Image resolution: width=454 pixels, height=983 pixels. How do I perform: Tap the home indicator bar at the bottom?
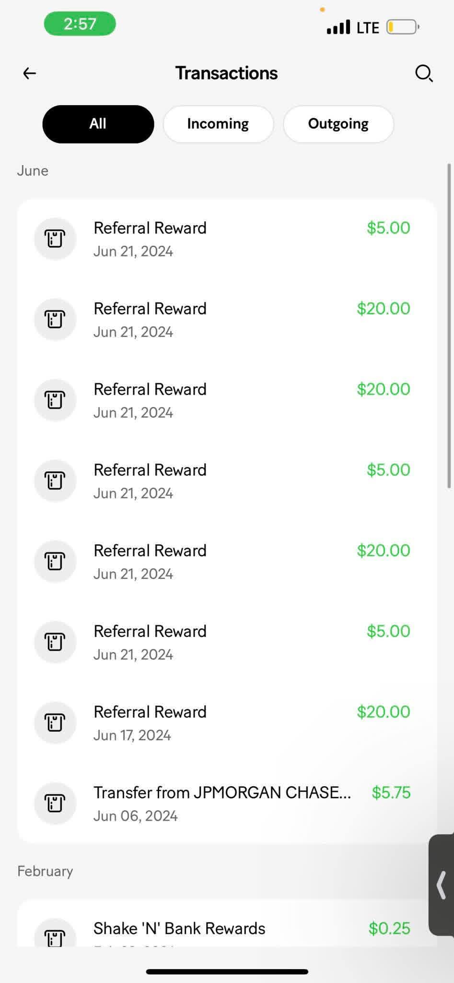pyautogui.click(x=227, y=971)
